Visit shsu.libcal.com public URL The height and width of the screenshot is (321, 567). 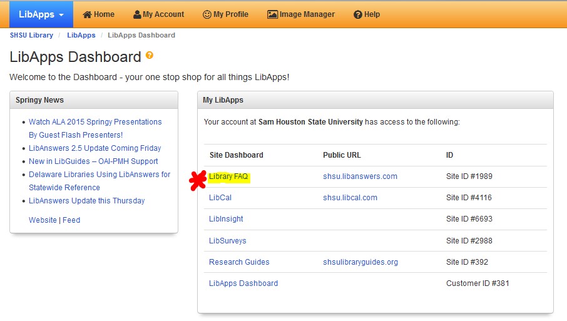350,198
